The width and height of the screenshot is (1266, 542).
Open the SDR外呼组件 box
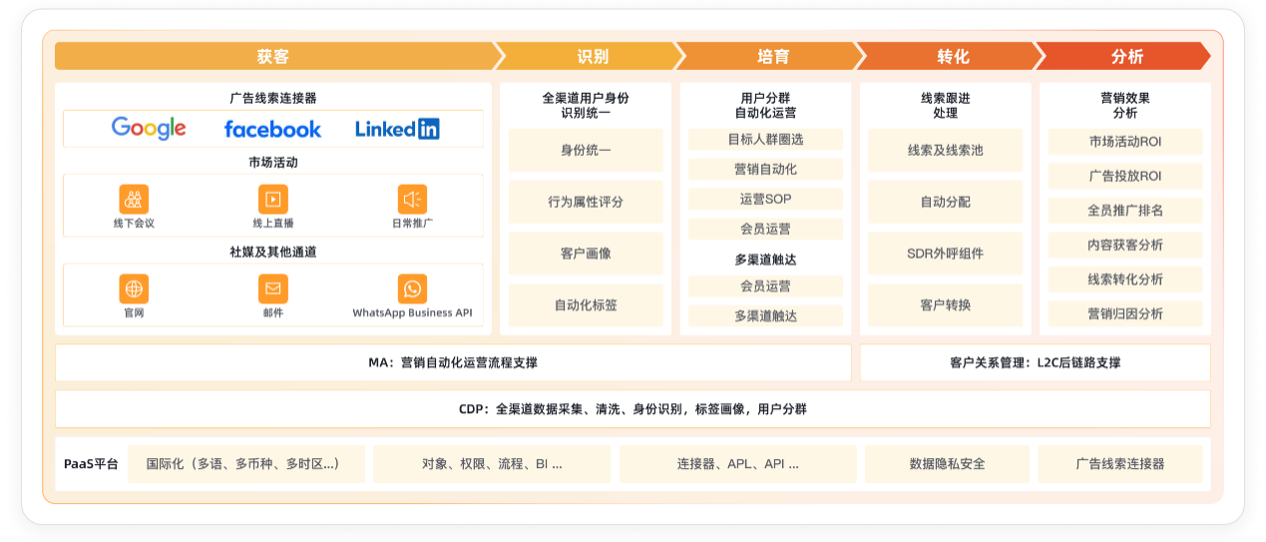click(945, 254)
